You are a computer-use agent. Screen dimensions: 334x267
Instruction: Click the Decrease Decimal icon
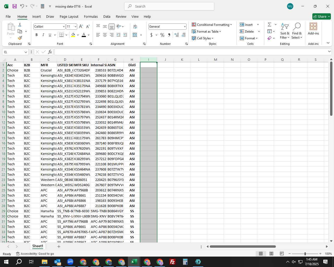[183, 35]
